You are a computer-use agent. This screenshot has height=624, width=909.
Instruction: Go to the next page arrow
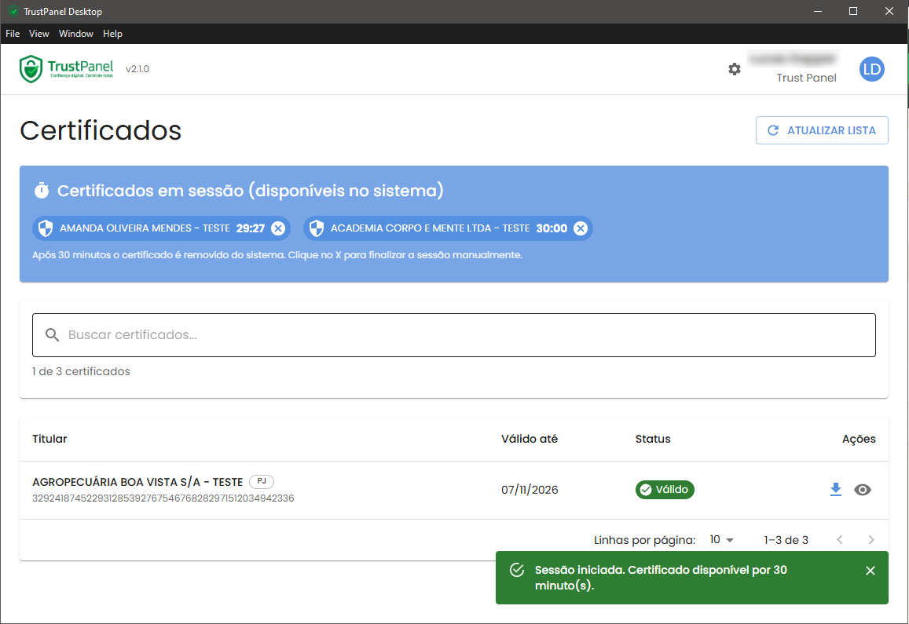click(871, 539)
